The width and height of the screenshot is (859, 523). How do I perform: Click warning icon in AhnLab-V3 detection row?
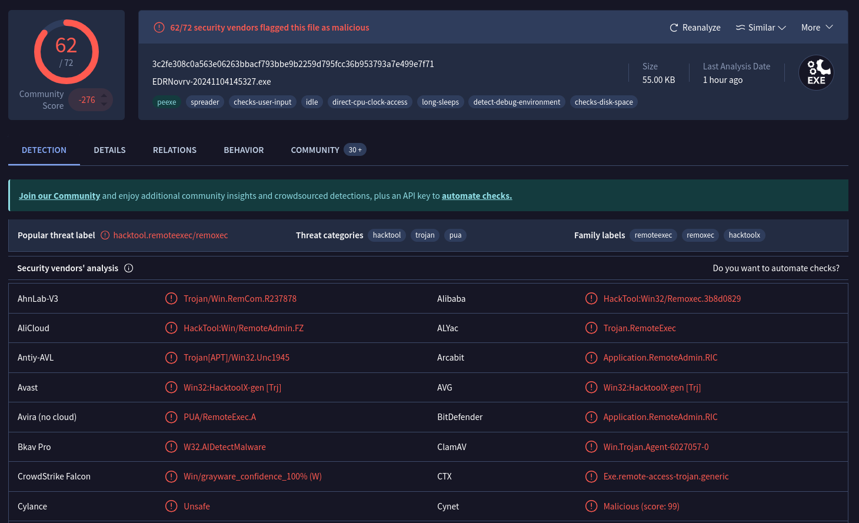(171, 299)
